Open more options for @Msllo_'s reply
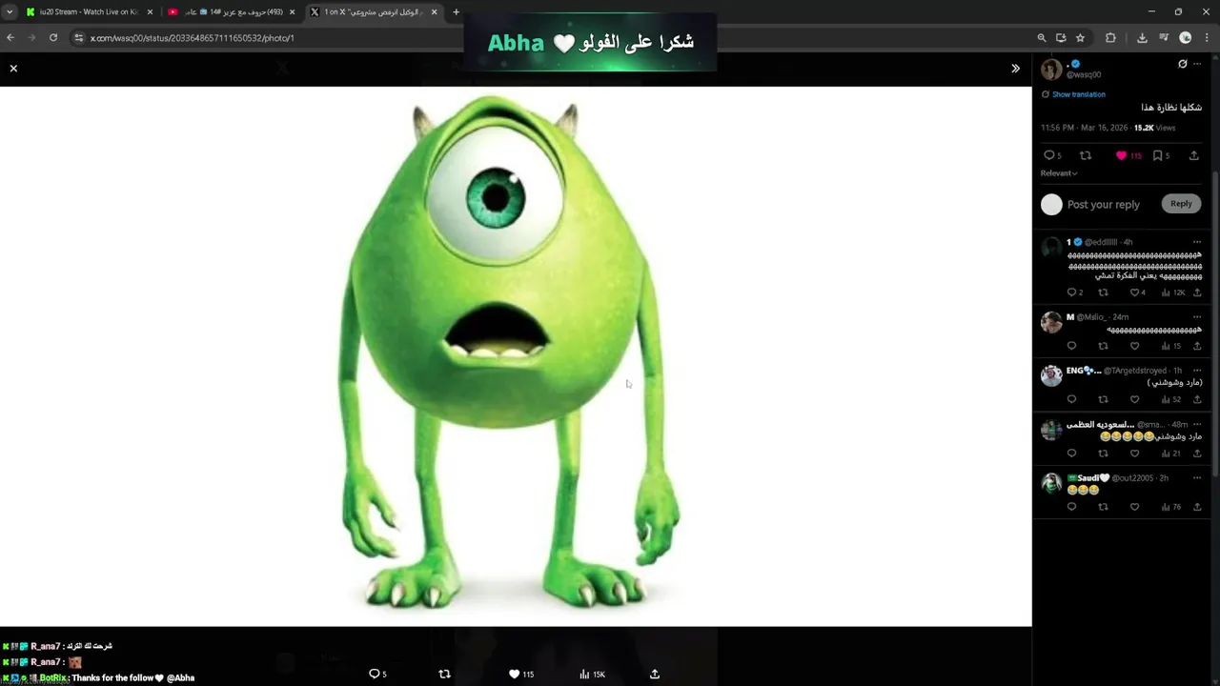 tap(1197, 316)
